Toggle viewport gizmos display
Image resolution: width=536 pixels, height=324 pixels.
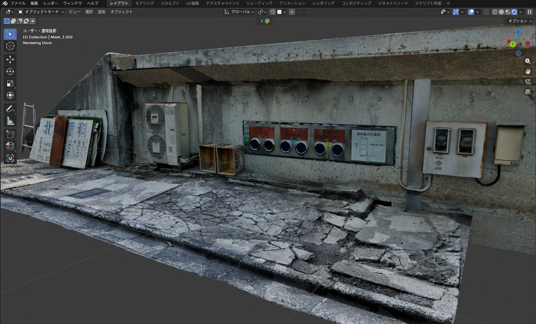click(456, 12)
